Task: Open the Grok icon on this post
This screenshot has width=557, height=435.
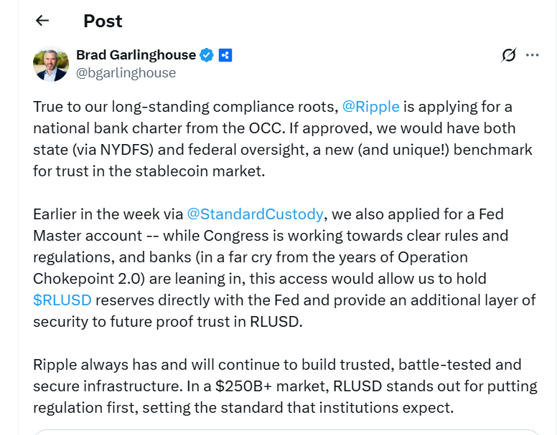Action: coord(509,55)
